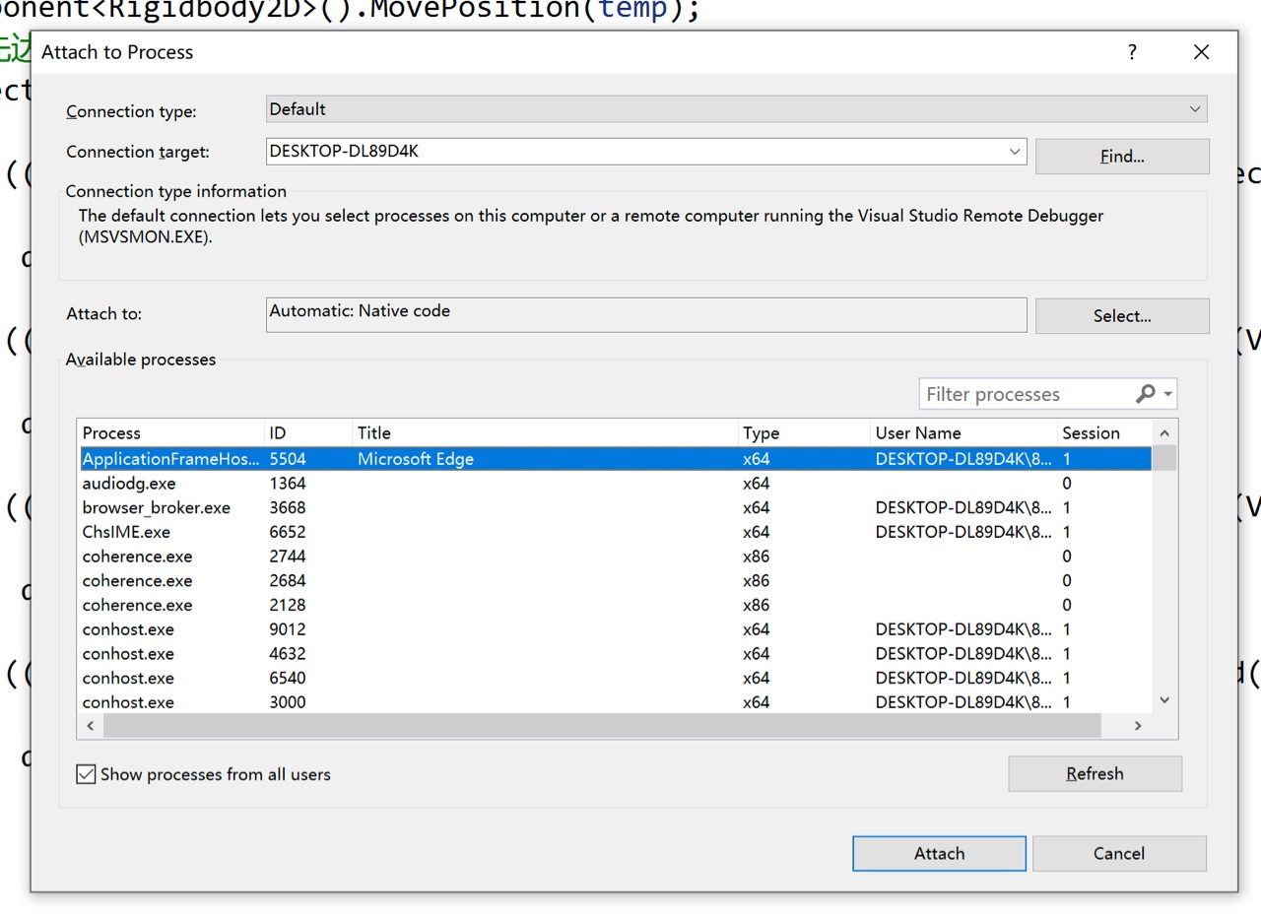Click the horizontal scroll left arrow
Screen dimensions: 1261x919
pyautogui.click(x=91, y=726)
